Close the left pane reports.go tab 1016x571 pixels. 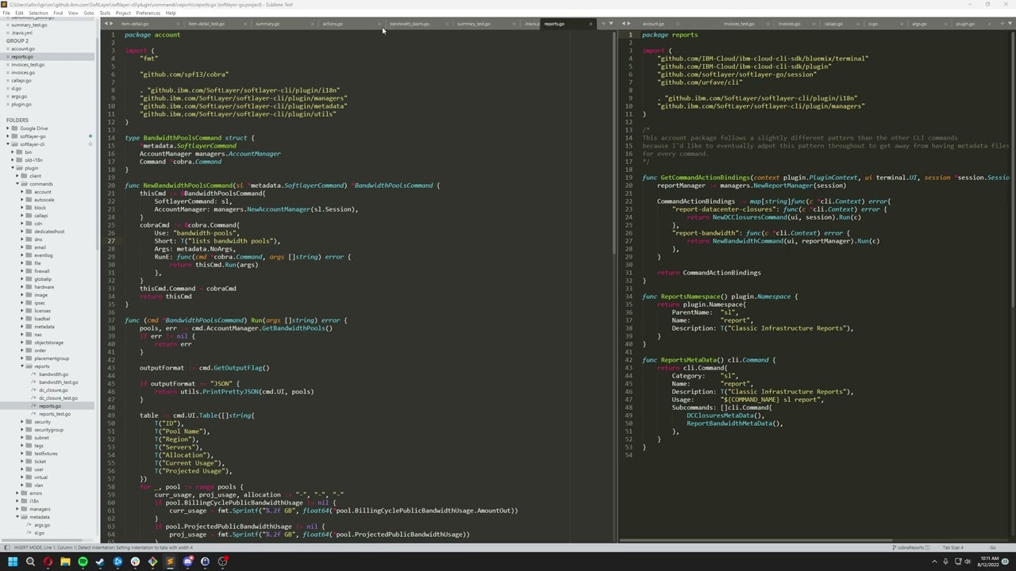click(x=591, y=24)
